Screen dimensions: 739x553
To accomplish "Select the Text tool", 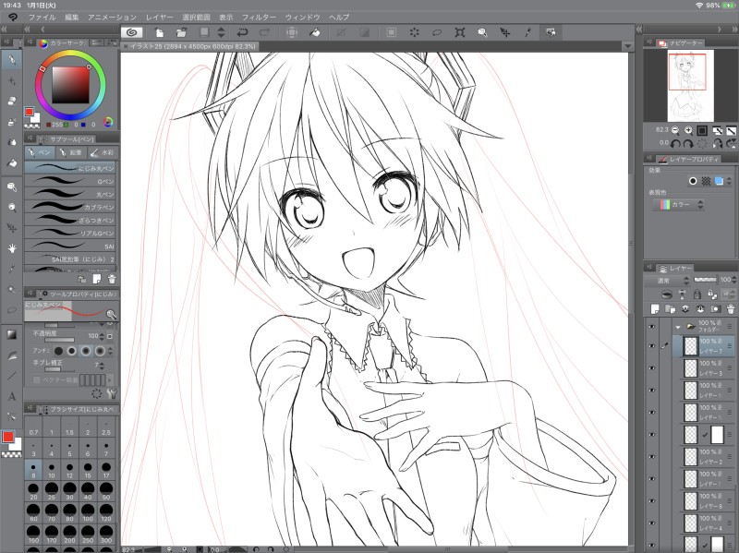I will pos(12,396).
